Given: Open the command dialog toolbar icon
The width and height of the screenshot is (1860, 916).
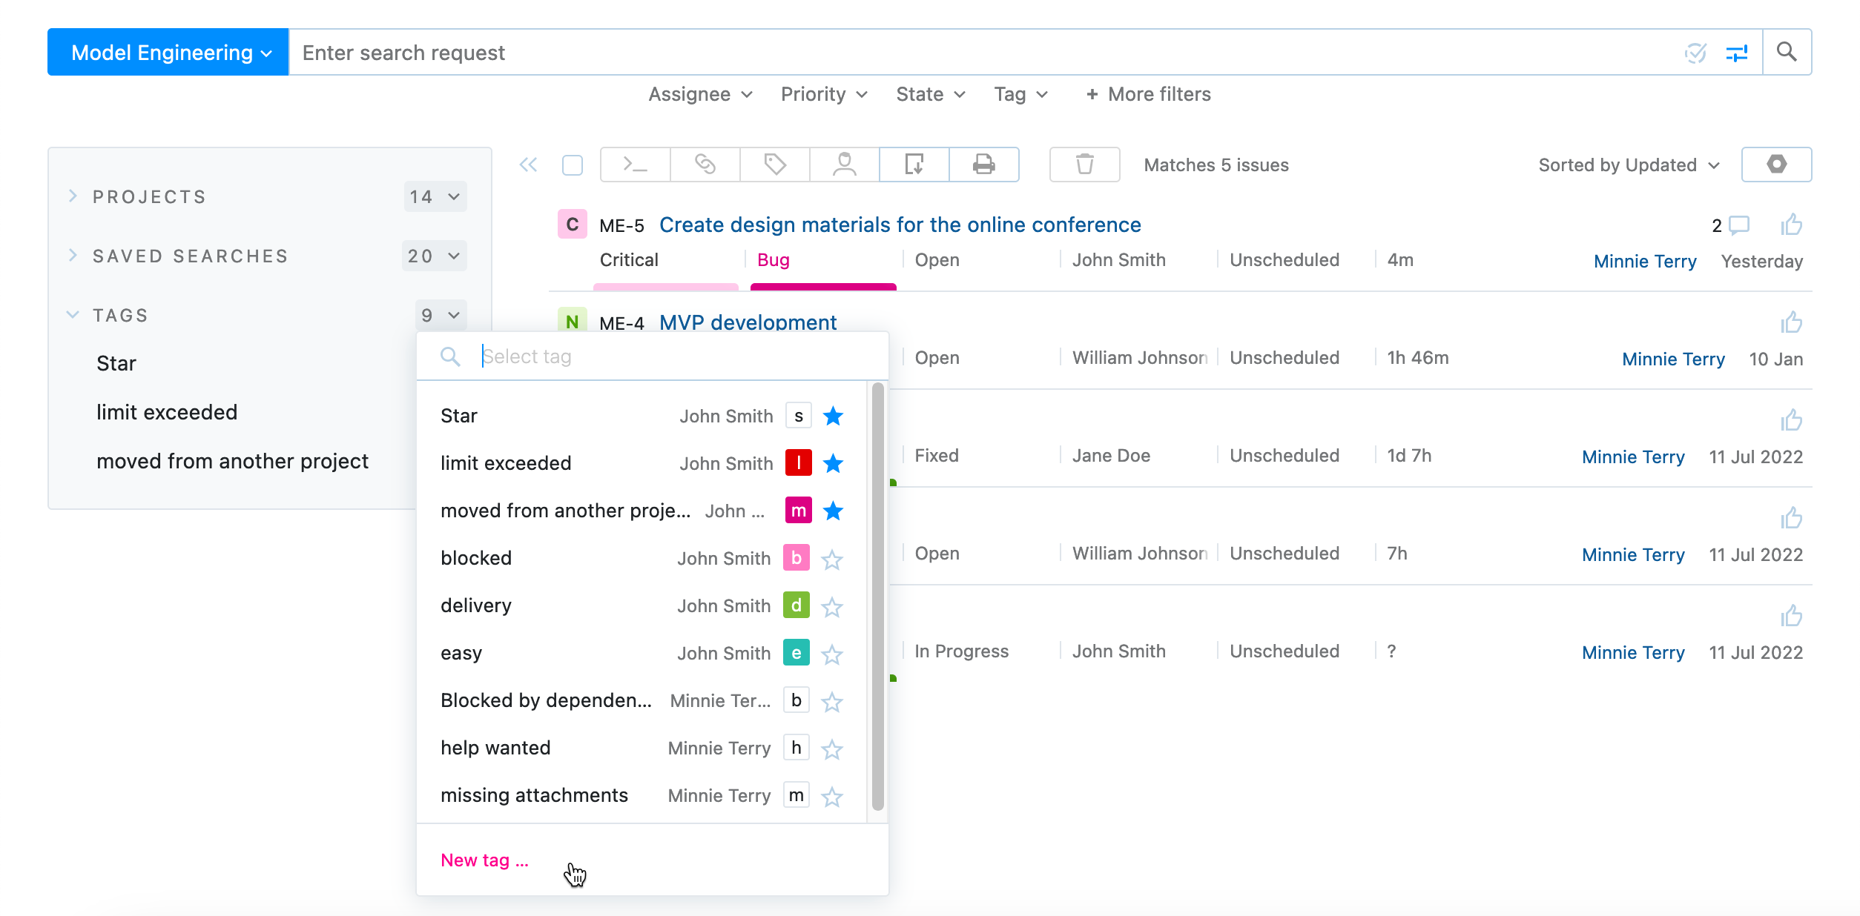Looking at the screenshot, I should pos(635,165).
